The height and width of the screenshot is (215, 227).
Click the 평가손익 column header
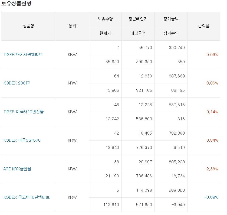[171, 33]
